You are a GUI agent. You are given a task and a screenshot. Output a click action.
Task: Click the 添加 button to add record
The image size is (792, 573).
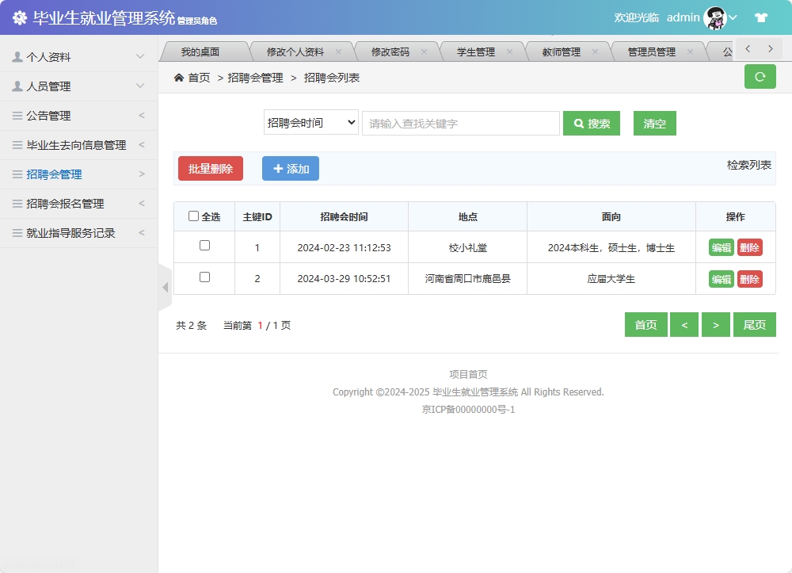point(290,168)
